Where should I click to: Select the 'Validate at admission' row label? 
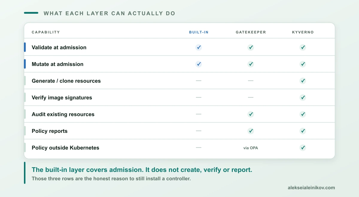pos(59,47)
